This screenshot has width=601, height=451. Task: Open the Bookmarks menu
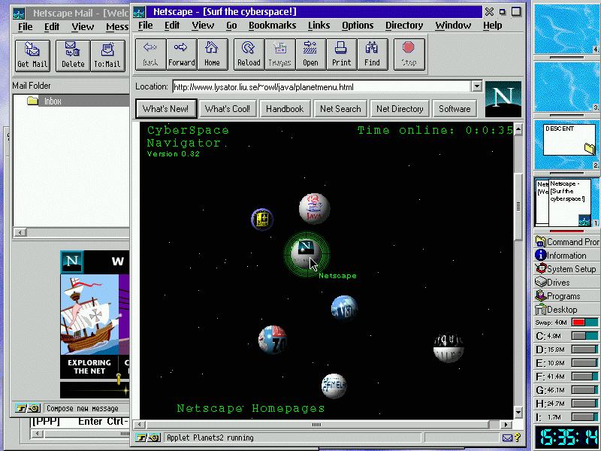[x=272, y=25]
